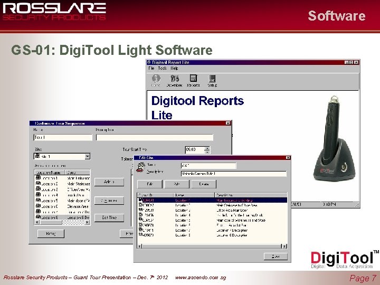Click the Description field in Customize Tour Sequence

tap(155, 137)
